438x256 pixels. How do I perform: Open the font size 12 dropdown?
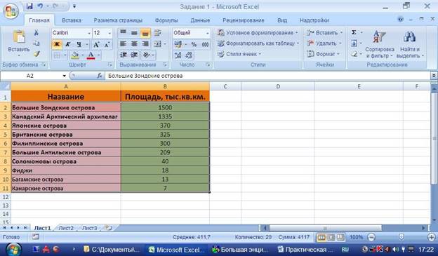click(x=109, y=33)
